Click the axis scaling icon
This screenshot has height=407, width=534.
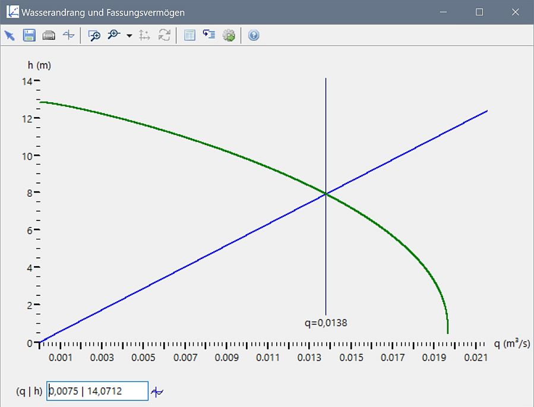tap(144, 36)
